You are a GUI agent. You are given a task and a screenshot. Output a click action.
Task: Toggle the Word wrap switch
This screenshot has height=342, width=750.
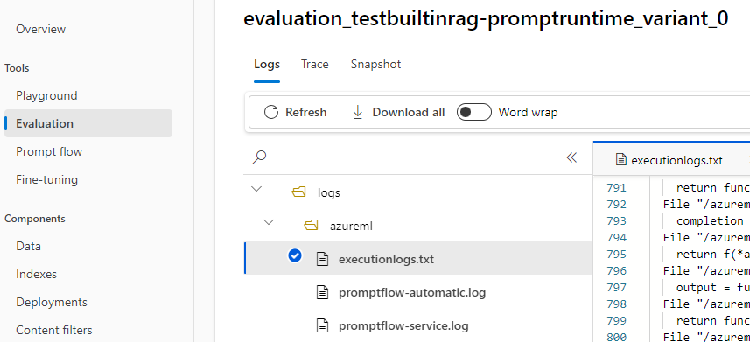474,112
